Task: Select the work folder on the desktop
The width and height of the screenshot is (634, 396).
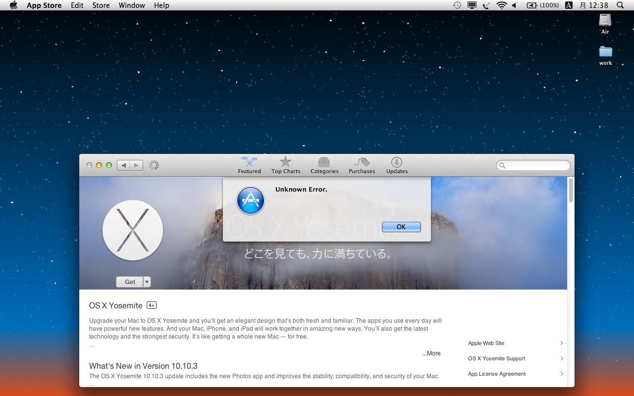Action: tap(605, 55)
